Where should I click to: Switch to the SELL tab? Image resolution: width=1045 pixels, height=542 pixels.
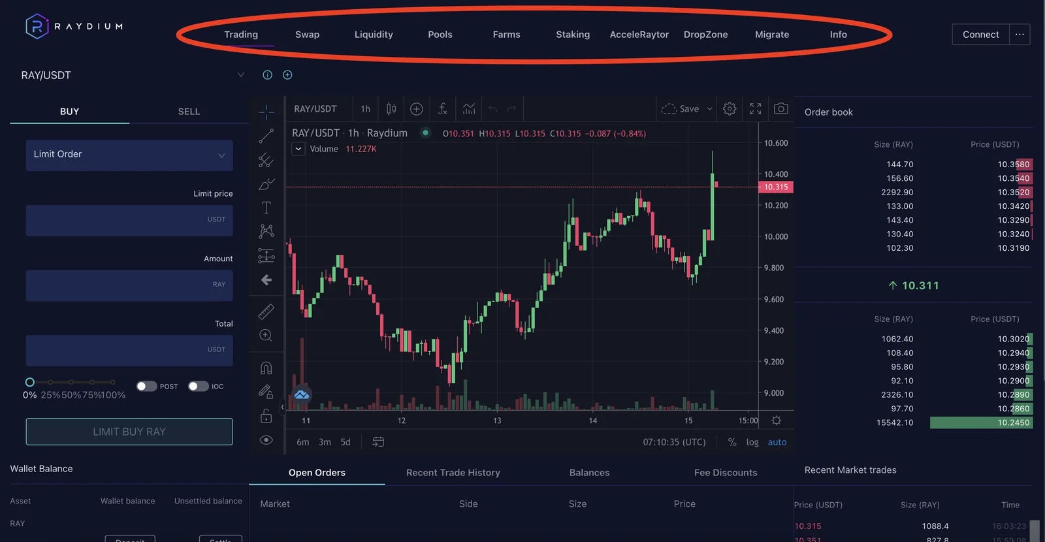pyautogui.click(x=189, y=112)
